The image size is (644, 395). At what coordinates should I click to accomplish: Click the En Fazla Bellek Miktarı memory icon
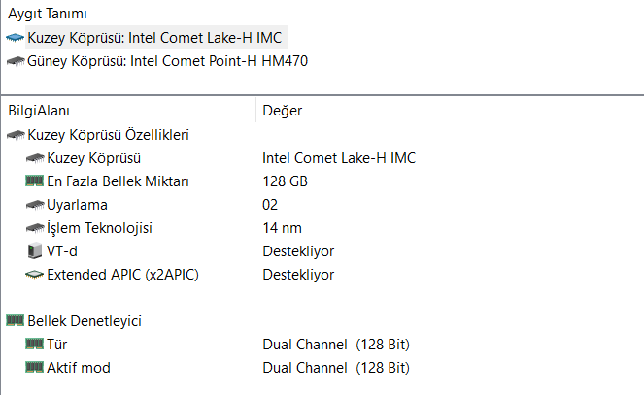(x=35, y=181)
